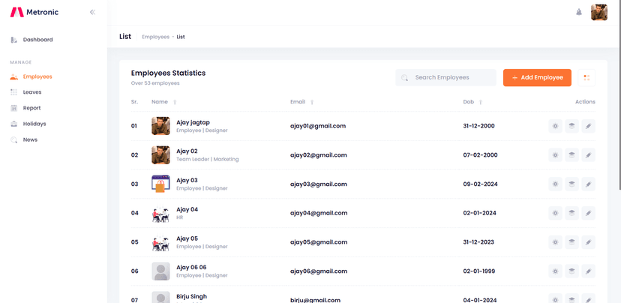The height and width of the screenshot is (303, 621).
Task: Click the Employees breadcrumb link
Action: [155, 37]
